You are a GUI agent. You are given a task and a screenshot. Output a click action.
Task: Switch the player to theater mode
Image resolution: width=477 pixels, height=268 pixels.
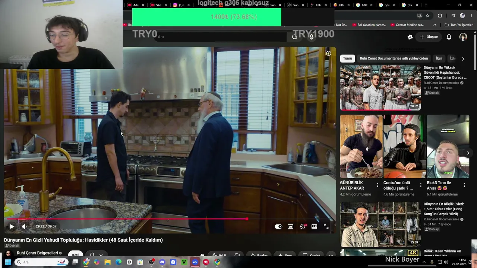[x=314, y=226]
